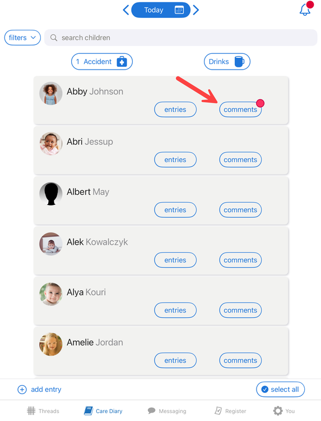View entries for Amelie Jordan

pyautogui.click(x=175, y=360)
